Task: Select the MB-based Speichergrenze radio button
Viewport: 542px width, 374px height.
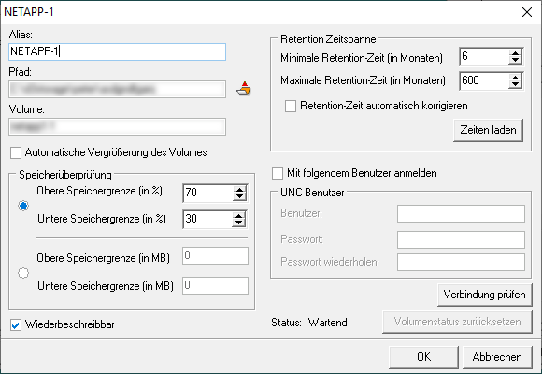Action: point(23,273)
